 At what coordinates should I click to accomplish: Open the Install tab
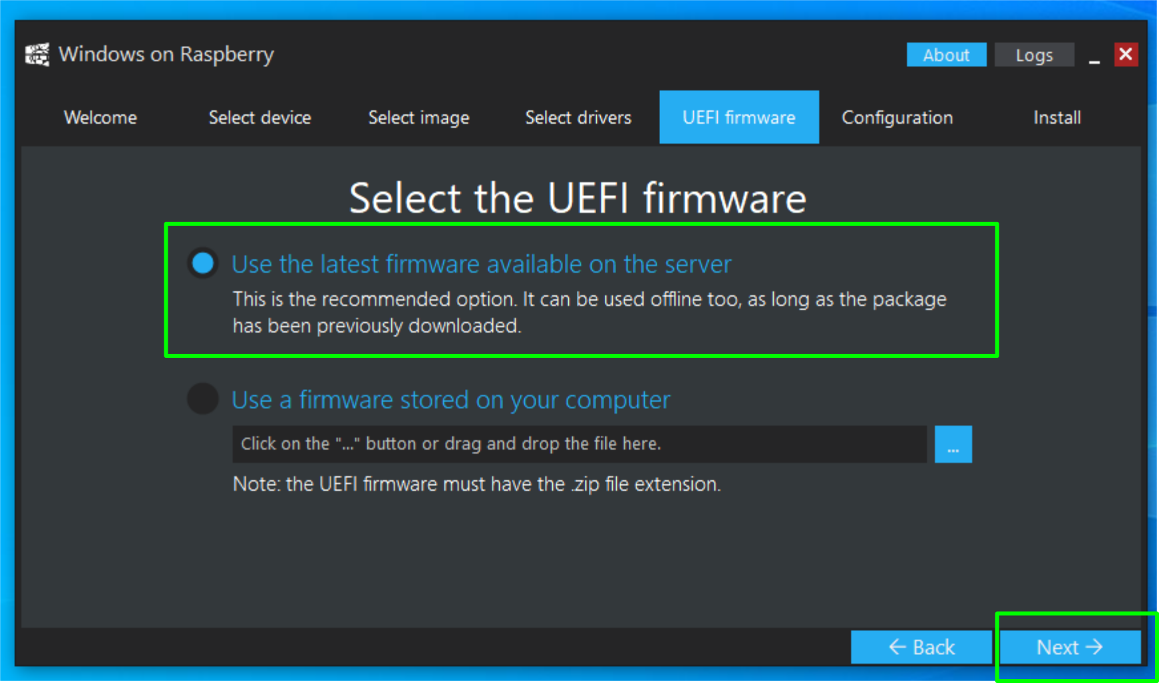[x=1057, y=118]
